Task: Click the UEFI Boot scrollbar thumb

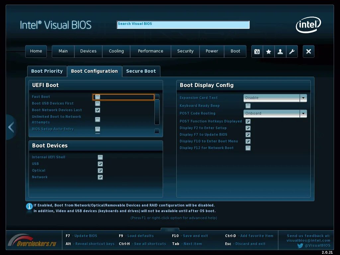Action: point(157,112)
